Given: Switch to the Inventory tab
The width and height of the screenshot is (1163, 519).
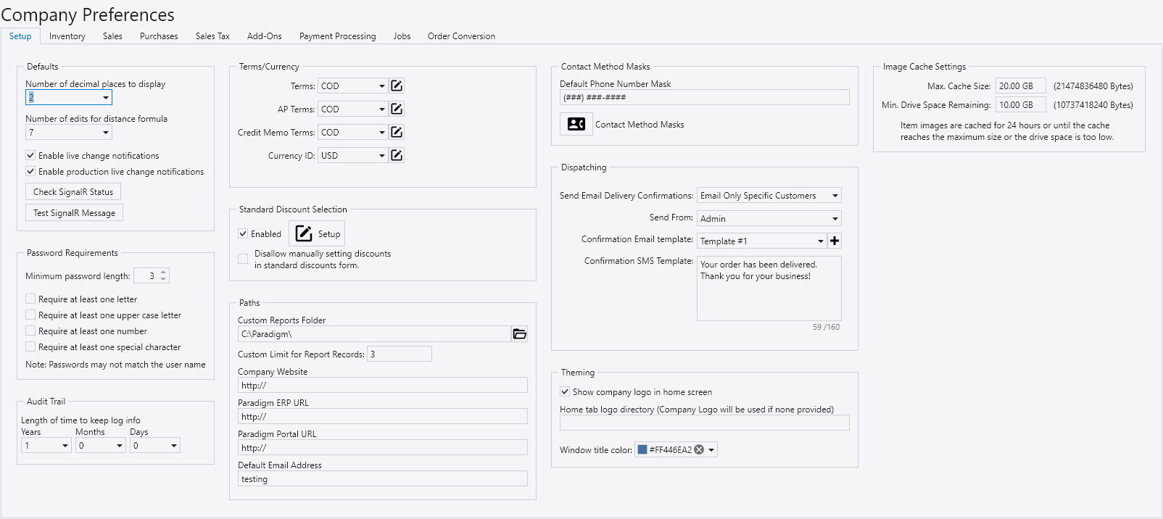Looking at the screenshot, I should pos(67,36).
